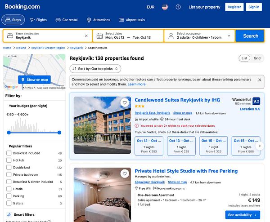Click See availability for Private Studio
The height and width of the screenshot is (222, 270).
tap(243, 215)
